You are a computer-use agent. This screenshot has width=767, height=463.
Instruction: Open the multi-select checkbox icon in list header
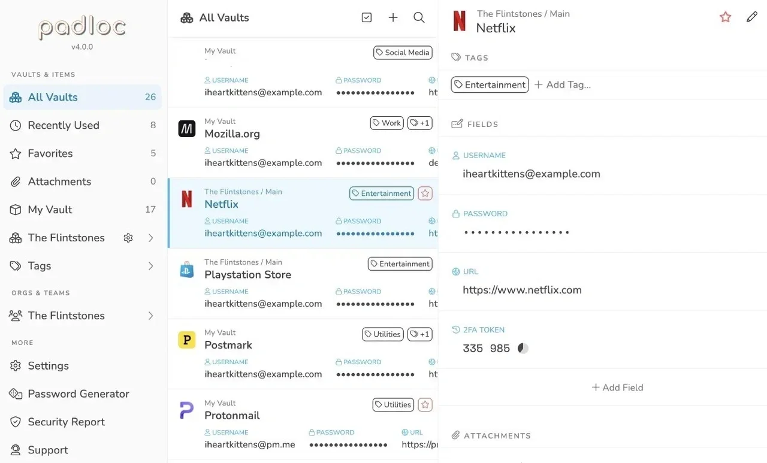[x=367, y=18]
